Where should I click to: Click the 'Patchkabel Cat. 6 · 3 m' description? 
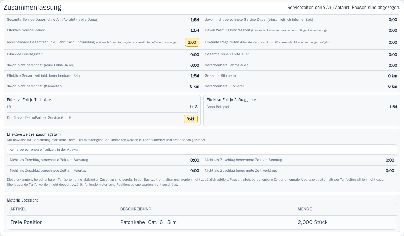pyautogui.click(x=148, y=222)
